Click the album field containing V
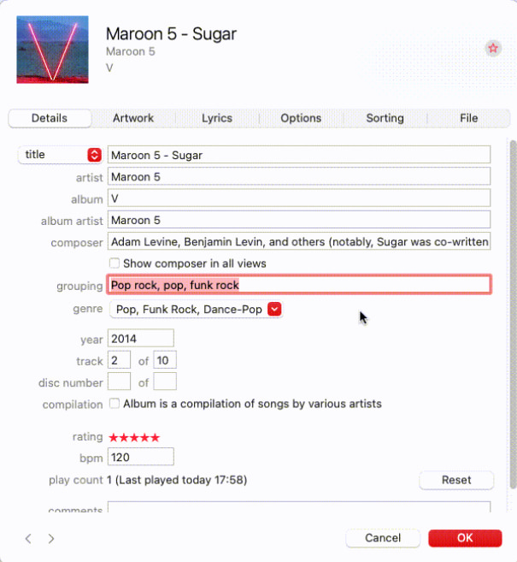The image size is (517, 562). click(299, 198)
